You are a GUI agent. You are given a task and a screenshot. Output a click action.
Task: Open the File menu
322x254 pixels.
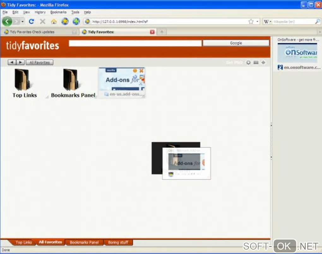pyautogui.click(x=5, y=12)
